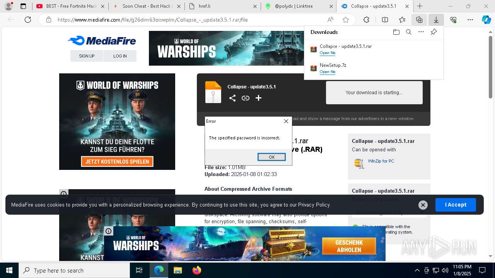
Task: Open the taskbar clock showing 11:05 PM
Action: click(x=462, y=270)
